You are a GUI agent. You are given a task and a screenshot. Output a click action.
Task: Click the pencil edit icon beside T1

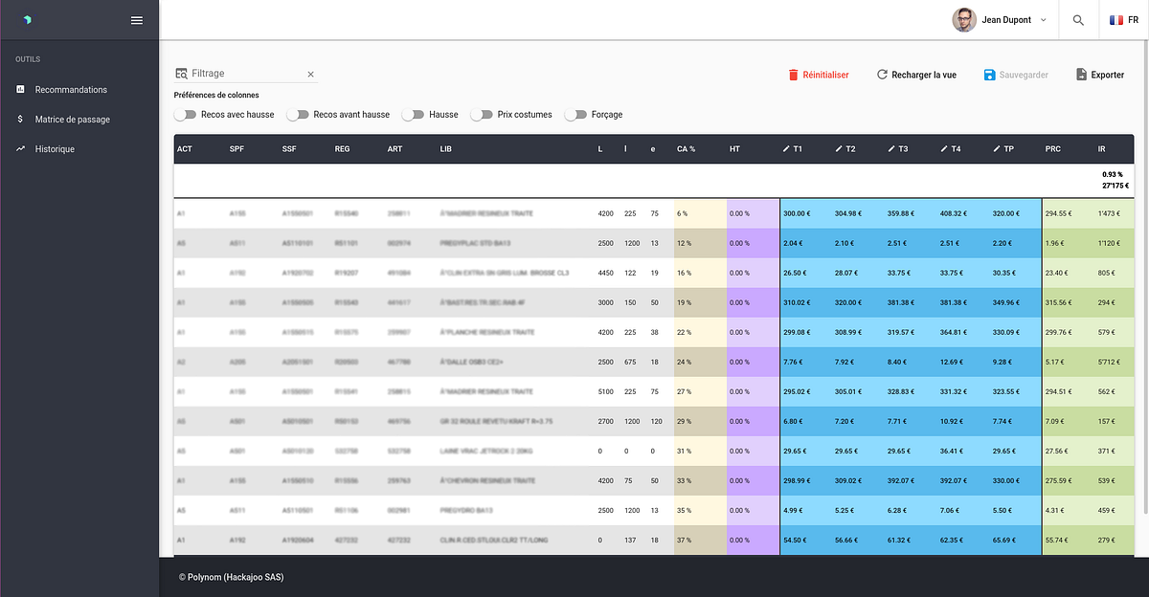pyautogui.click(x=786, y=149)
